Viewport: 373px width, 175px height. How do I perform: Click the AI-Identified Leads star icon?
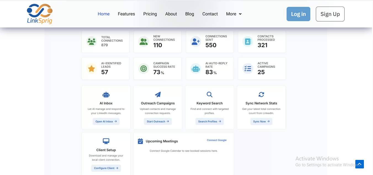(91, 68)
